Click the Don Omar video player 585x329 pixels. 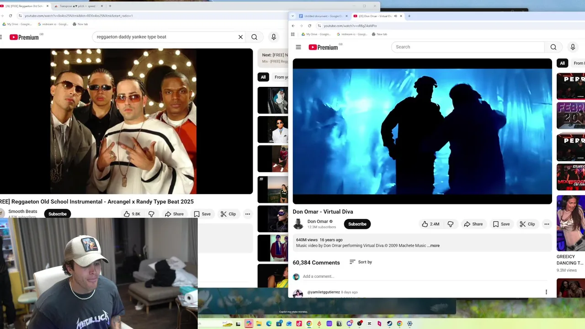(422, 131)
